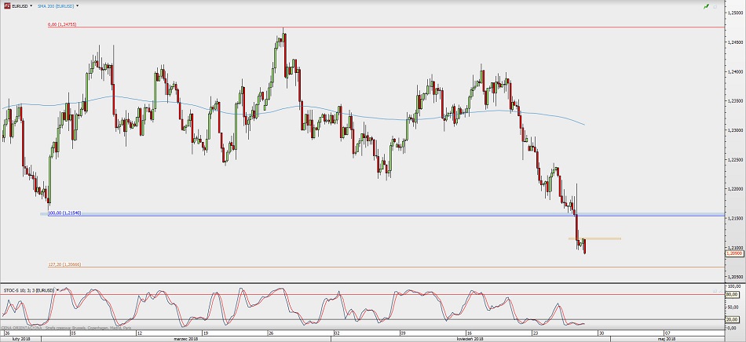Click the small square icon beside green pin

point(716,6)
